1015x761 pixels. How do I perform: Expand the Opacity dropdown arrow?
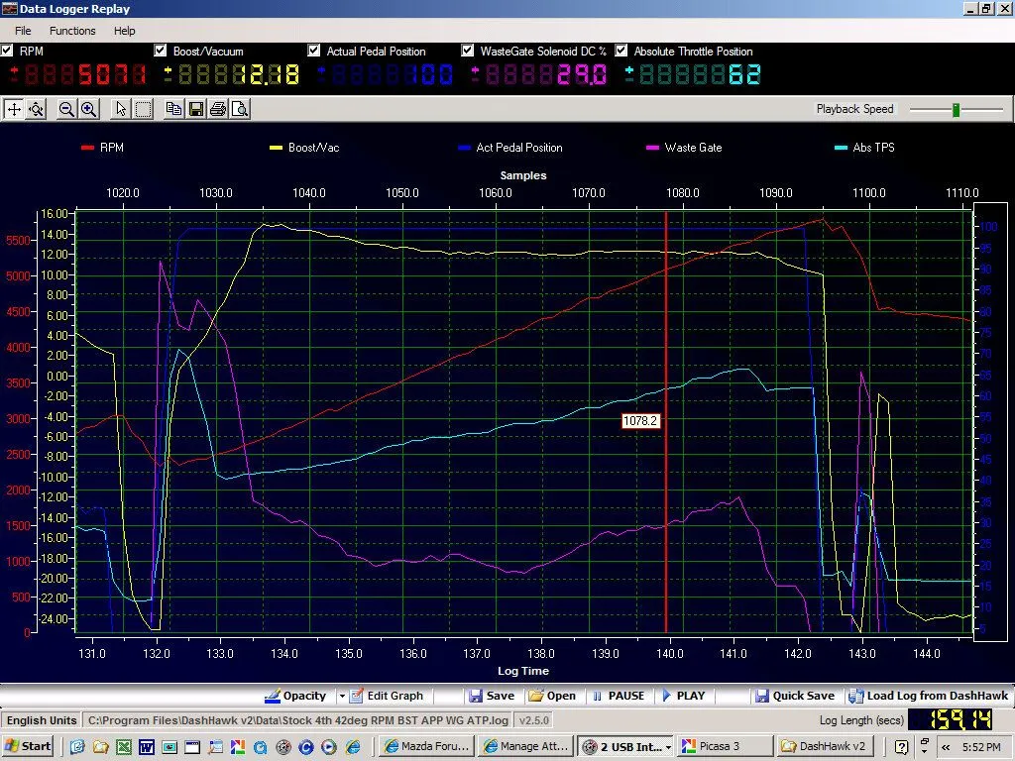pos(342,696)
